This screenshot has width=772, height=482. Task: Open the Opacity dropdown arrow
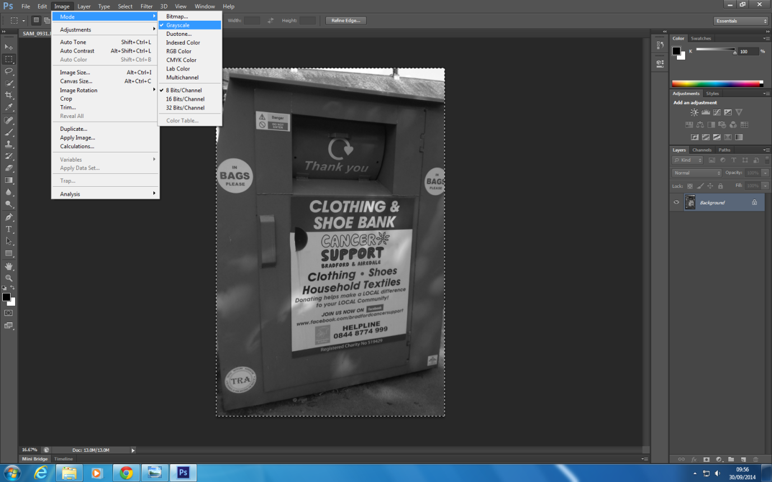click(x=765, y=173)
